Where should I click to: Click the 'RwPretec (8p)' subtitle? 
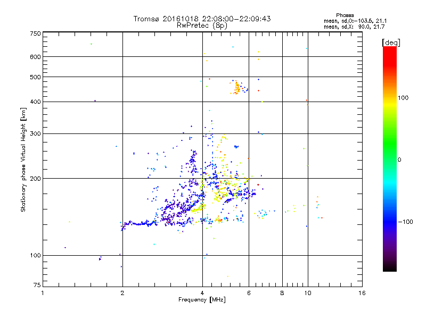(x=202, y=26)
